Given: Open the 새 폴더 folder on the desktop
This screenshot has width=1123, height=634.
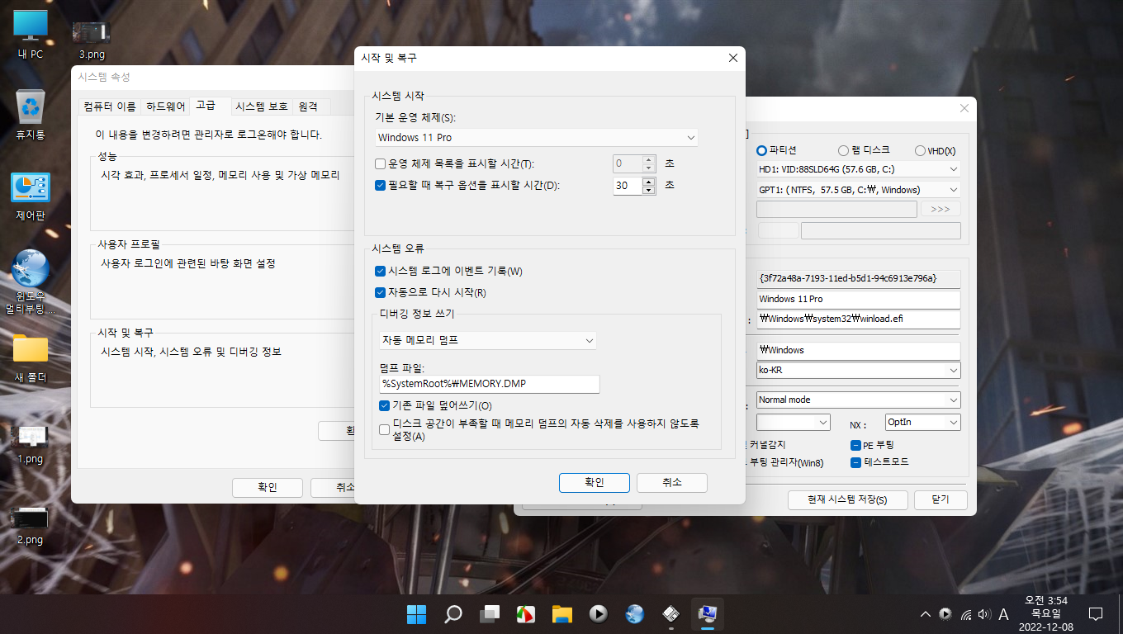Looking at the screenshot, I should coord(31,358).
